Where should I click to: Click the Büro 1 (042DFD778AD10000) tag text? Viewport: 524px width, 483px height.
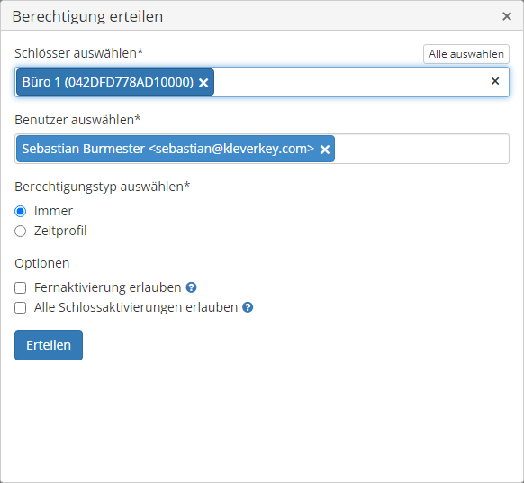(108, 82)
